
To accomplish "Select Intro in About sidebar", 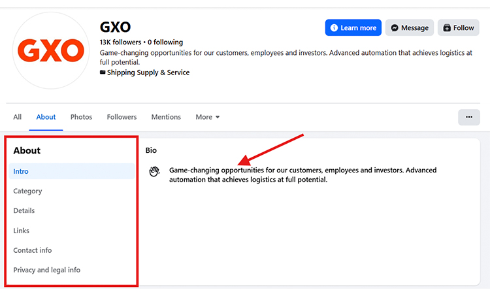I will 72,171.
